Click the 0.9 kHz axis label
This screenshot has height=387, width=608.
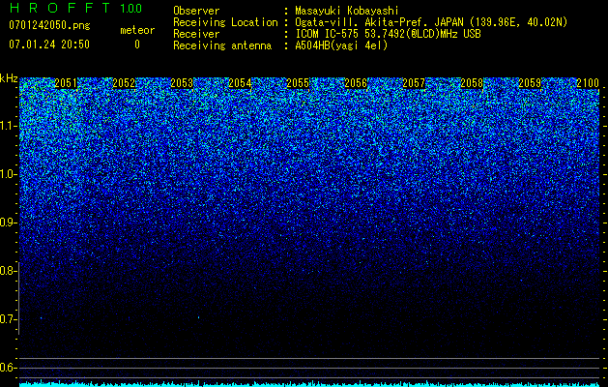pyautogui.click(x=8, y=223)
